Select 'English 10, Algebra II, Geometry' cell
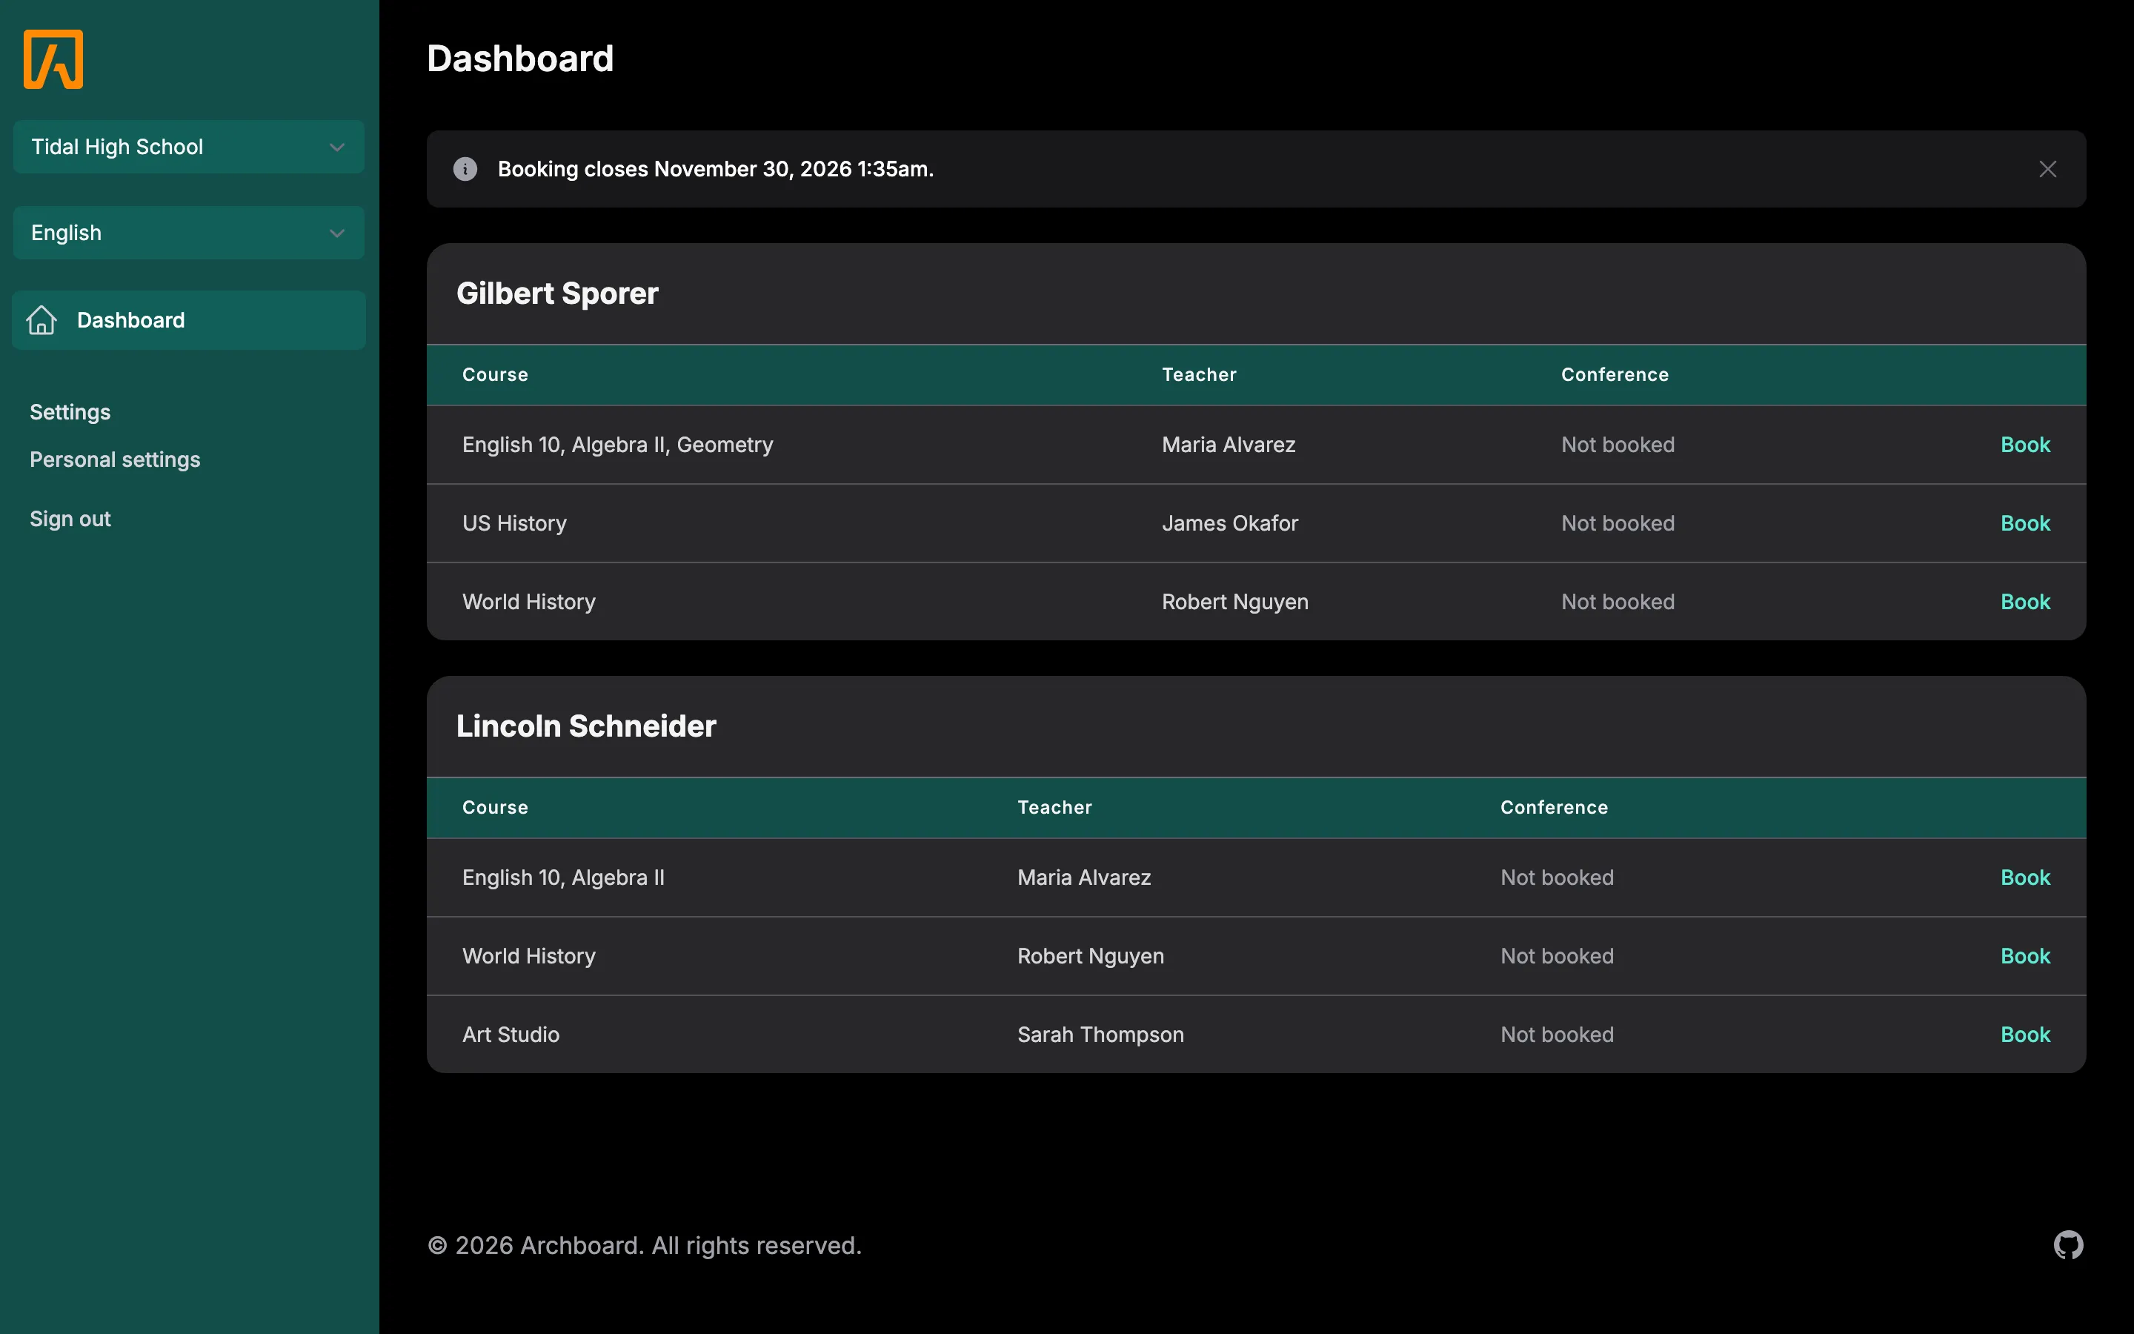The width and height of the screenshot is (2134, 1334). click(x=617, y=445)
